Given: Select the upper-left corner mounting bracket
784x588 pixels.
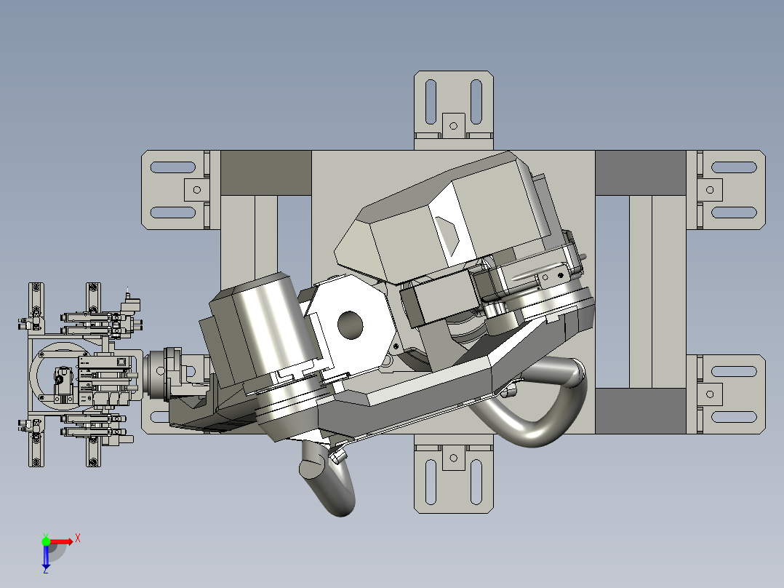Looking at the screenshot, I should (181, 190).
